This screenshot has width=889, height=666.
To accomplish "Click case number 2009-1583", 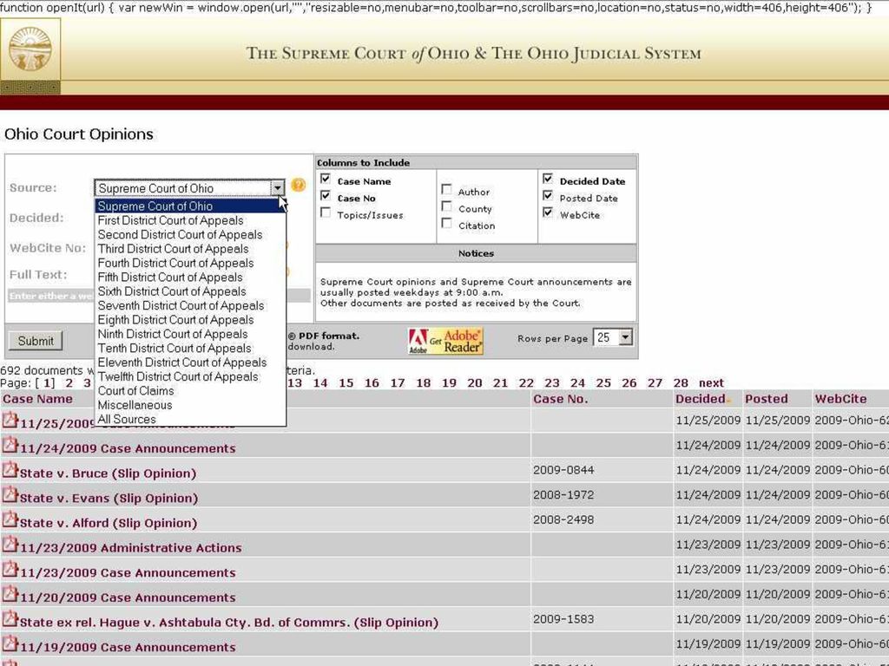I will click(563, 619).
